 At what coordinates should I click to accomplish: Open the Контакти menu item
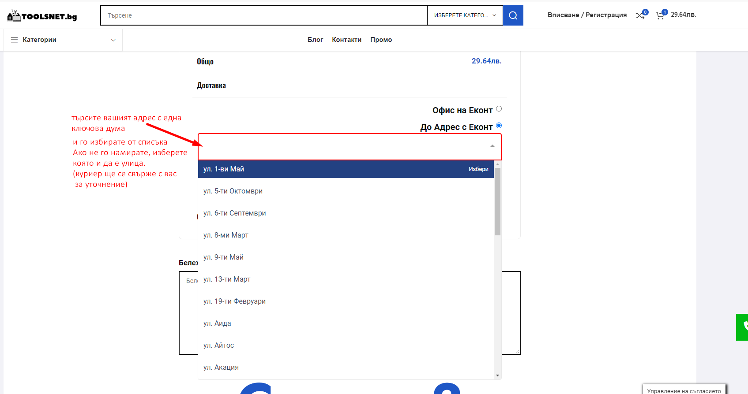click(x=347, y=40)
